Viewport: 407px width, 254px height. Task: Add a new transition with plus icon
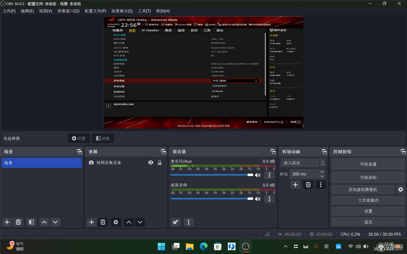296,184
